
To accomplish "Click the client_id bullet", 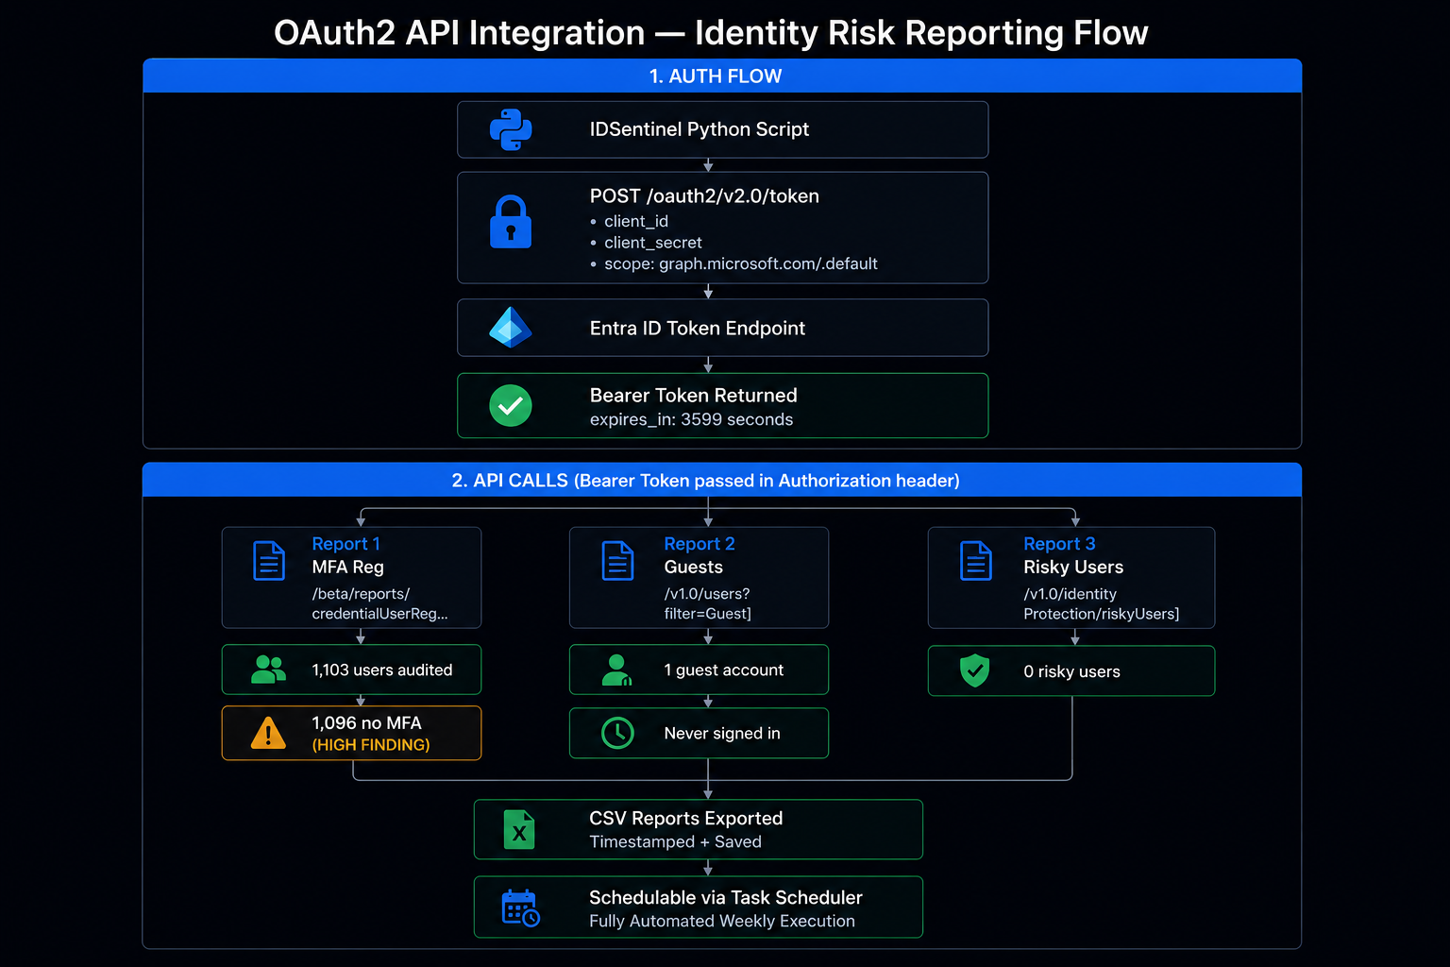I will [636, 221].
